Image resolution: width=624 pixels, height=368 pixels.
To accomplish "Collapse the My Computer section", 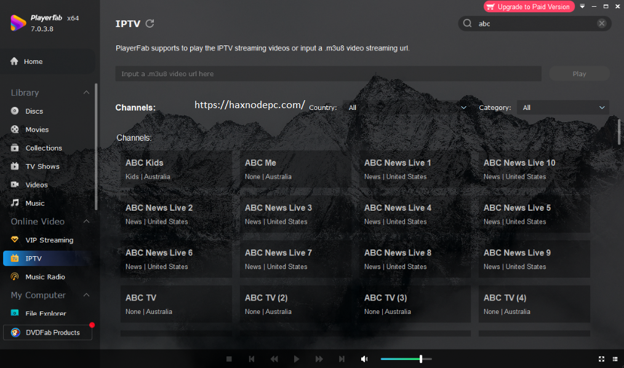I will point(86,295).
